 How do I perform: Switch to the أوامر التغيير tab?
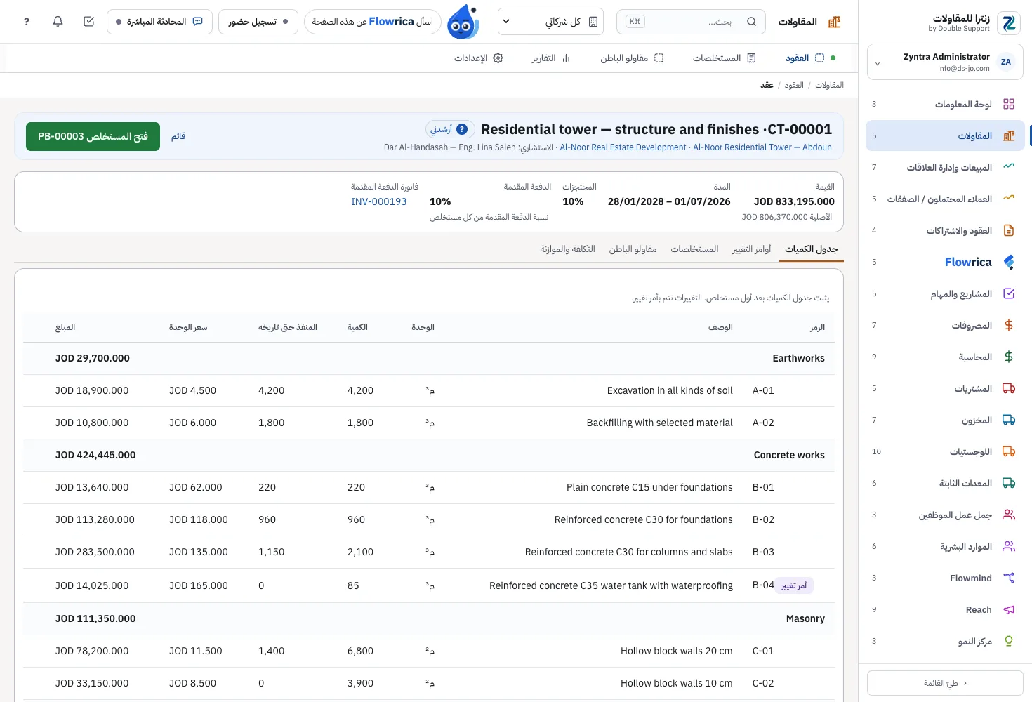[751, 249]
